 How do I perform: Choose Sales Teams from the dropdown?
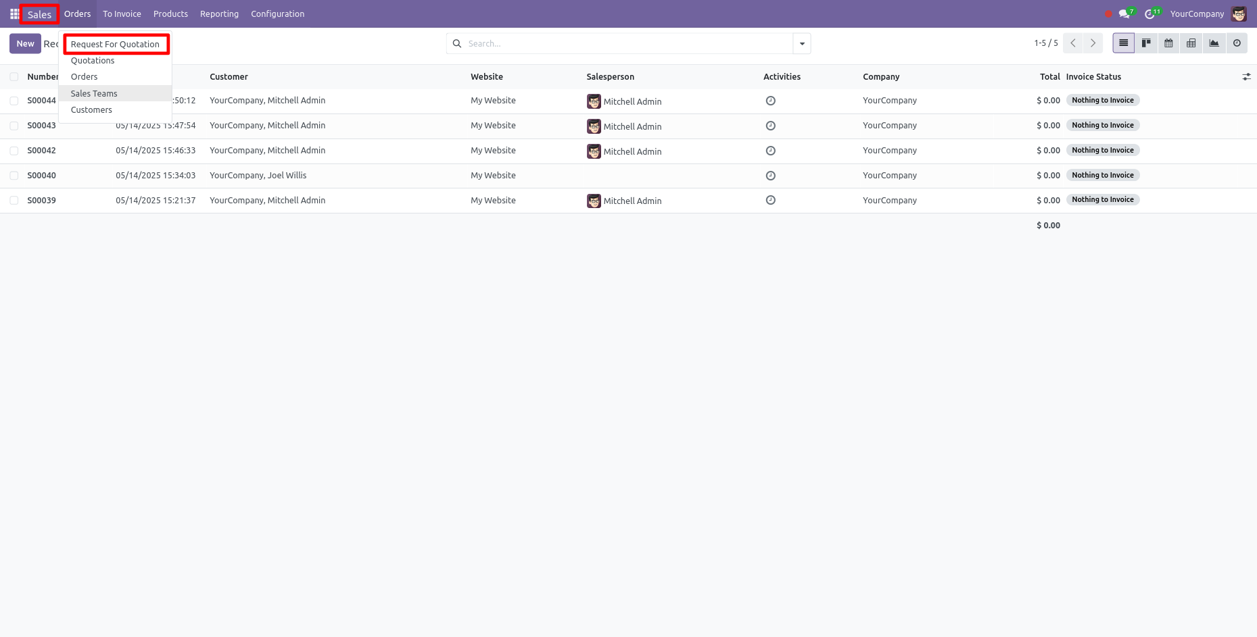pos(116,93)
